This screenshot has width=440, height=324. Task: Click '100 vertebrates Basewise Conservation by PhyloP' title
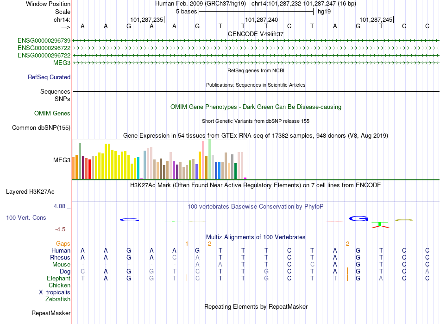click(x=256, y=207)
